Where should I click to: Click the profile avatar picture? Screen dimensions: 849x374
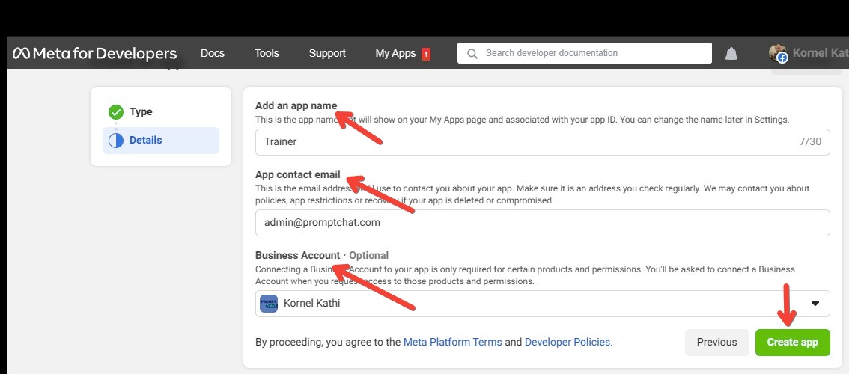pos(778,53)
